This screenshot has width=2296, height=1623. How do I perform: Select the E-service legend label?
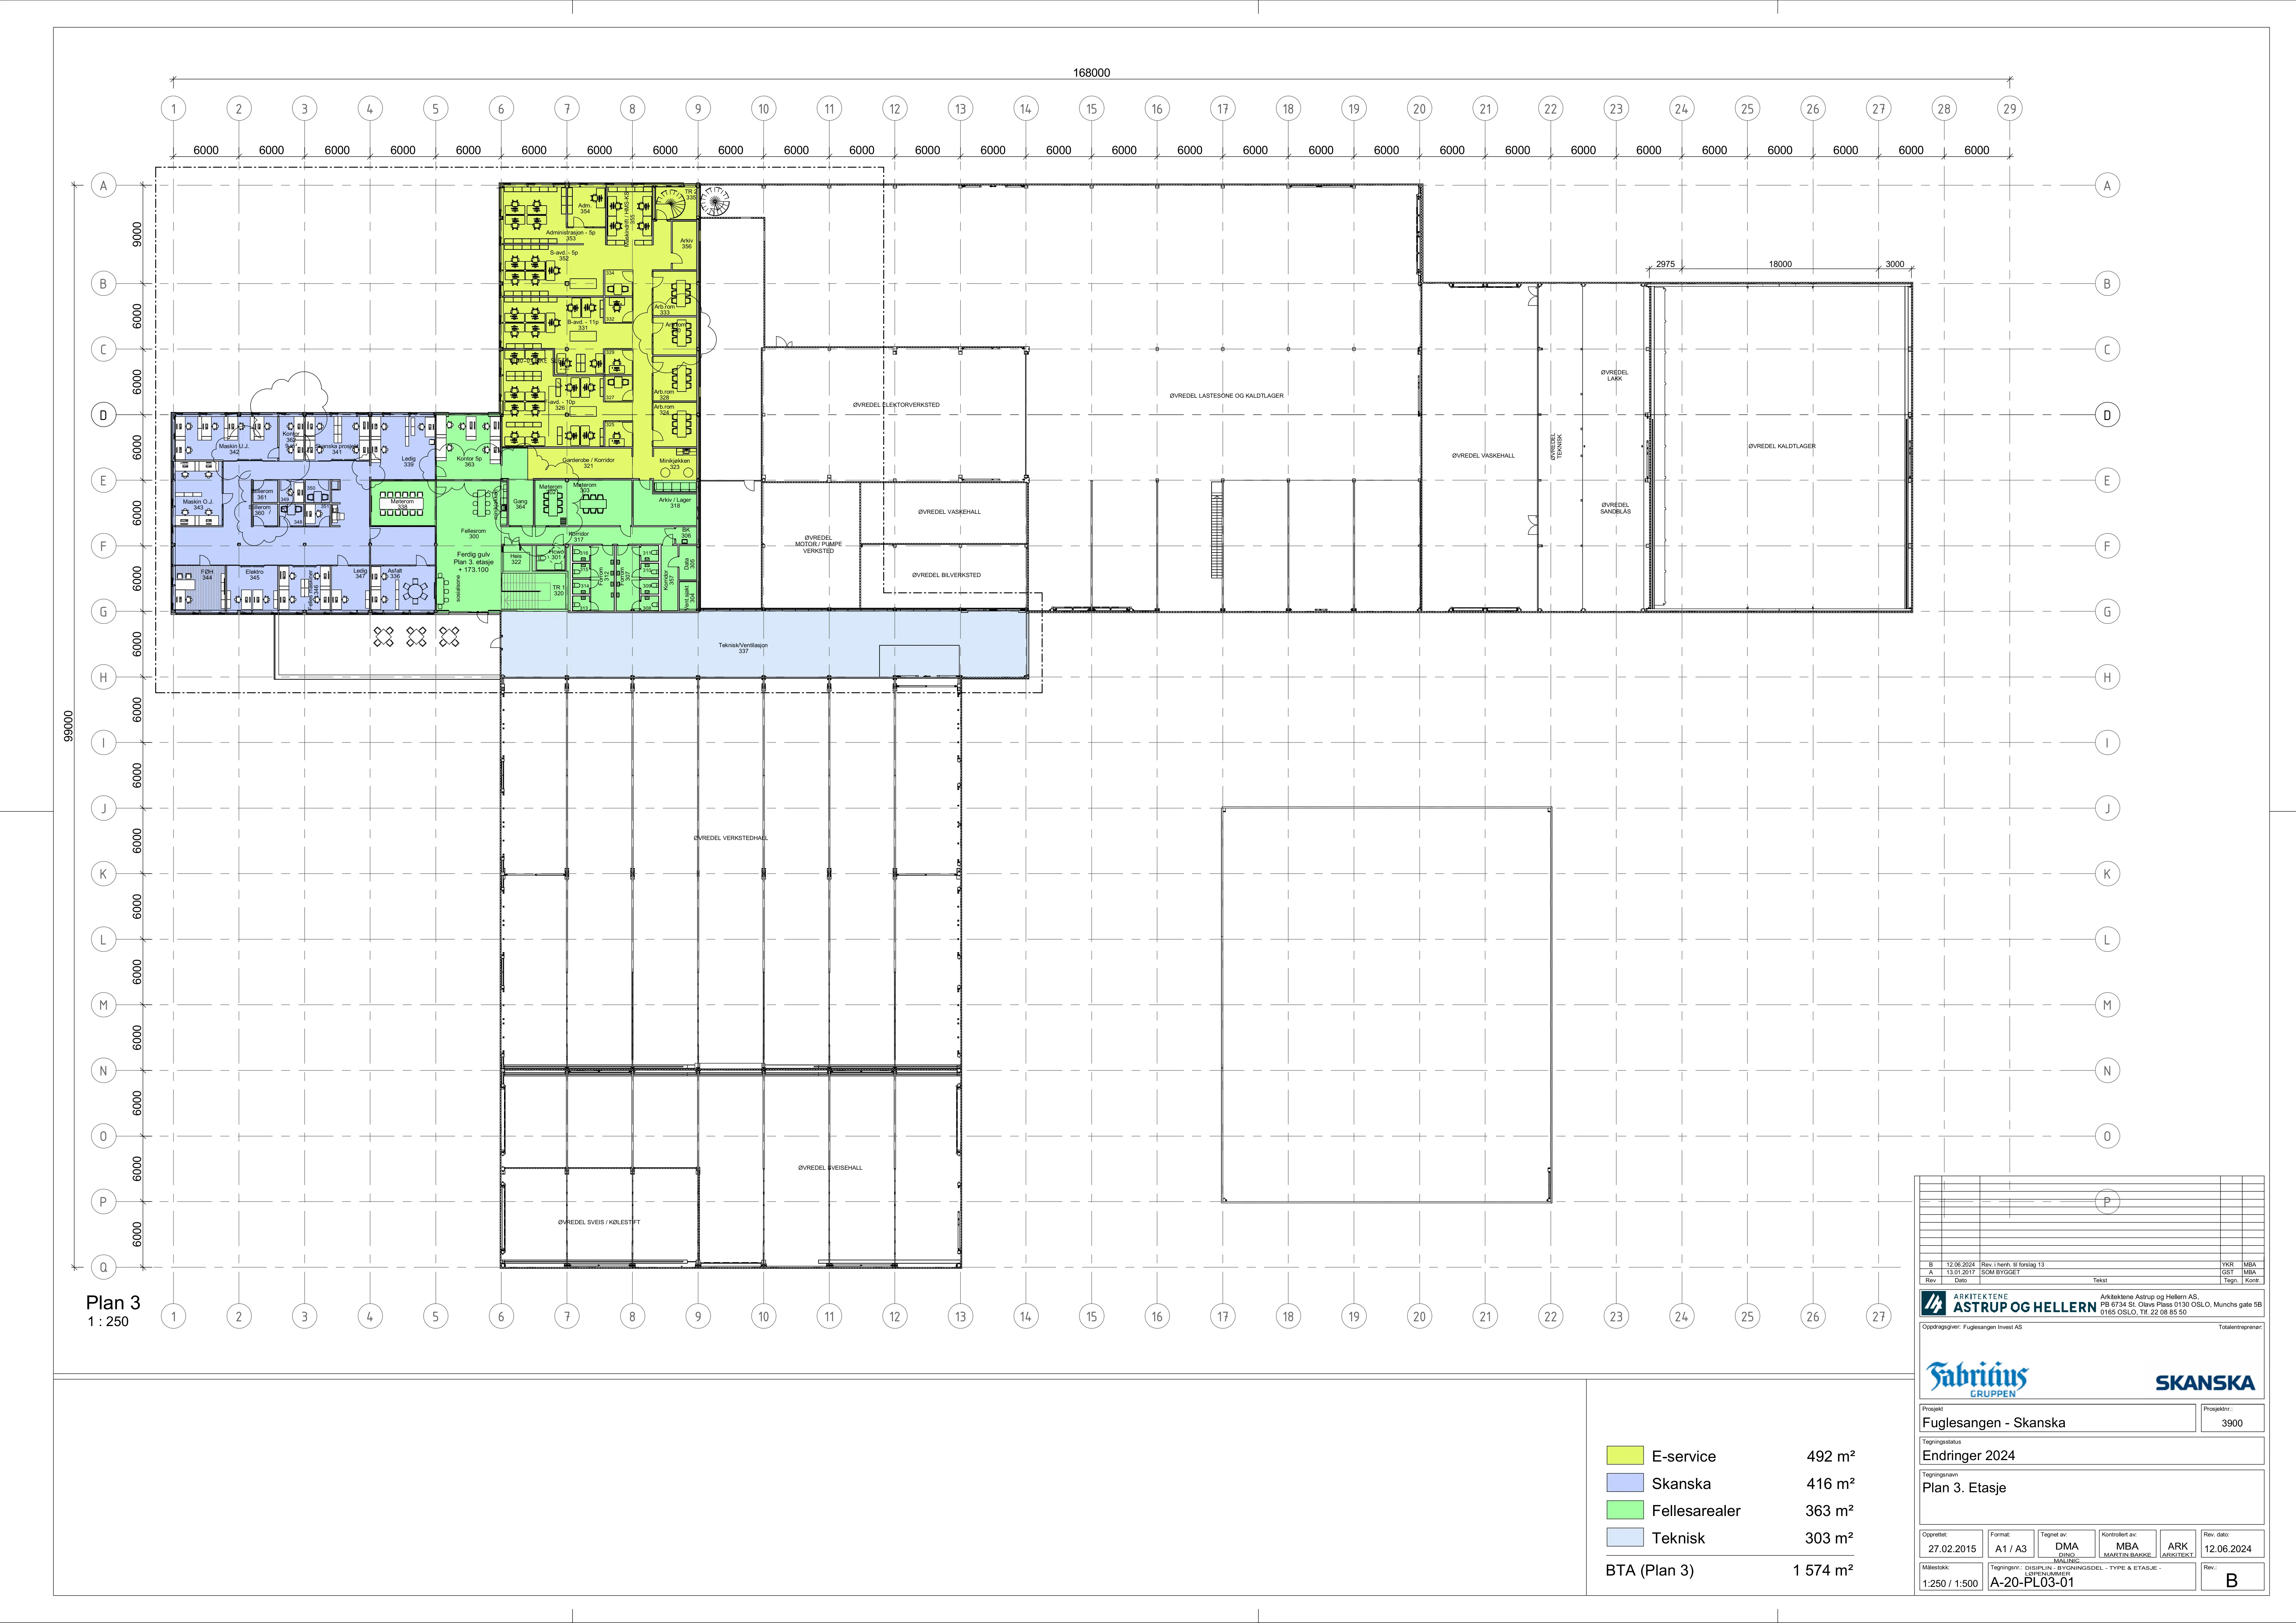(1684, 1457)
